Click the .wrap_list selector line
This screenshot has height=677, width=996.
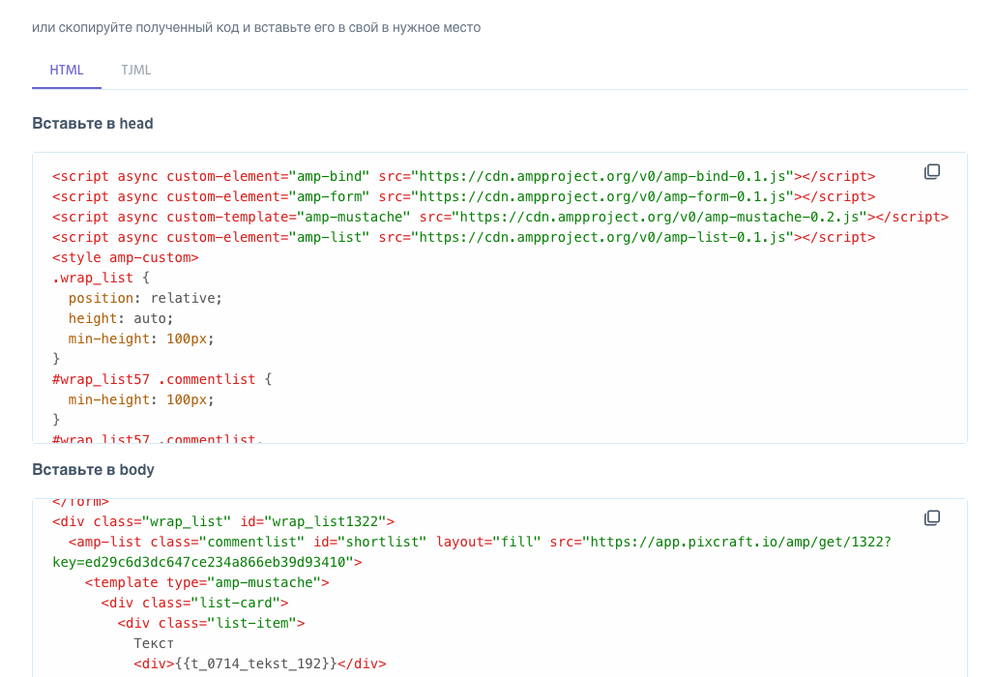pos(101,279)
